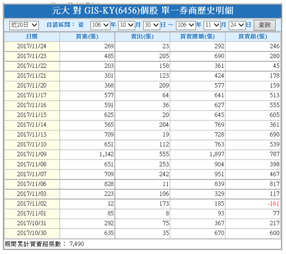Open the end day 24 dropdown
Viewport: 286px width, 254px height.
point(237,25)
